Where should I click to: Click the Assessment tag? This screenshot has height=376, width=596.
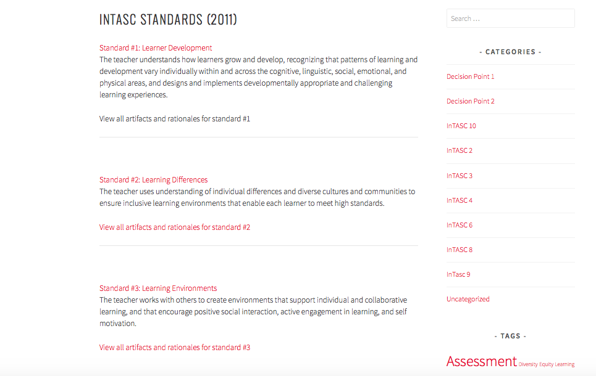click(482, 362)
